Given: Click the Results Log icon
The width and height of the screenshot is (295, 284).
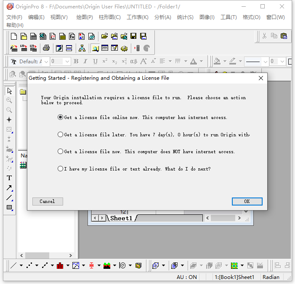Looking at the screenshot, I should (105, 48).
